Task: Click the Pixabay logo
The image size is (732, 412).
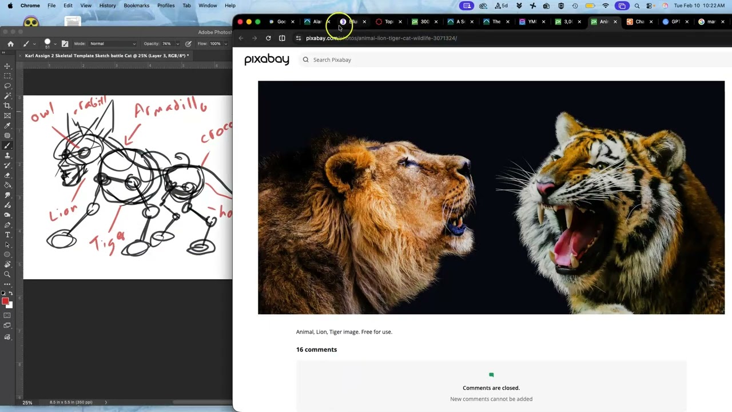Action: [x=266, y=60]
